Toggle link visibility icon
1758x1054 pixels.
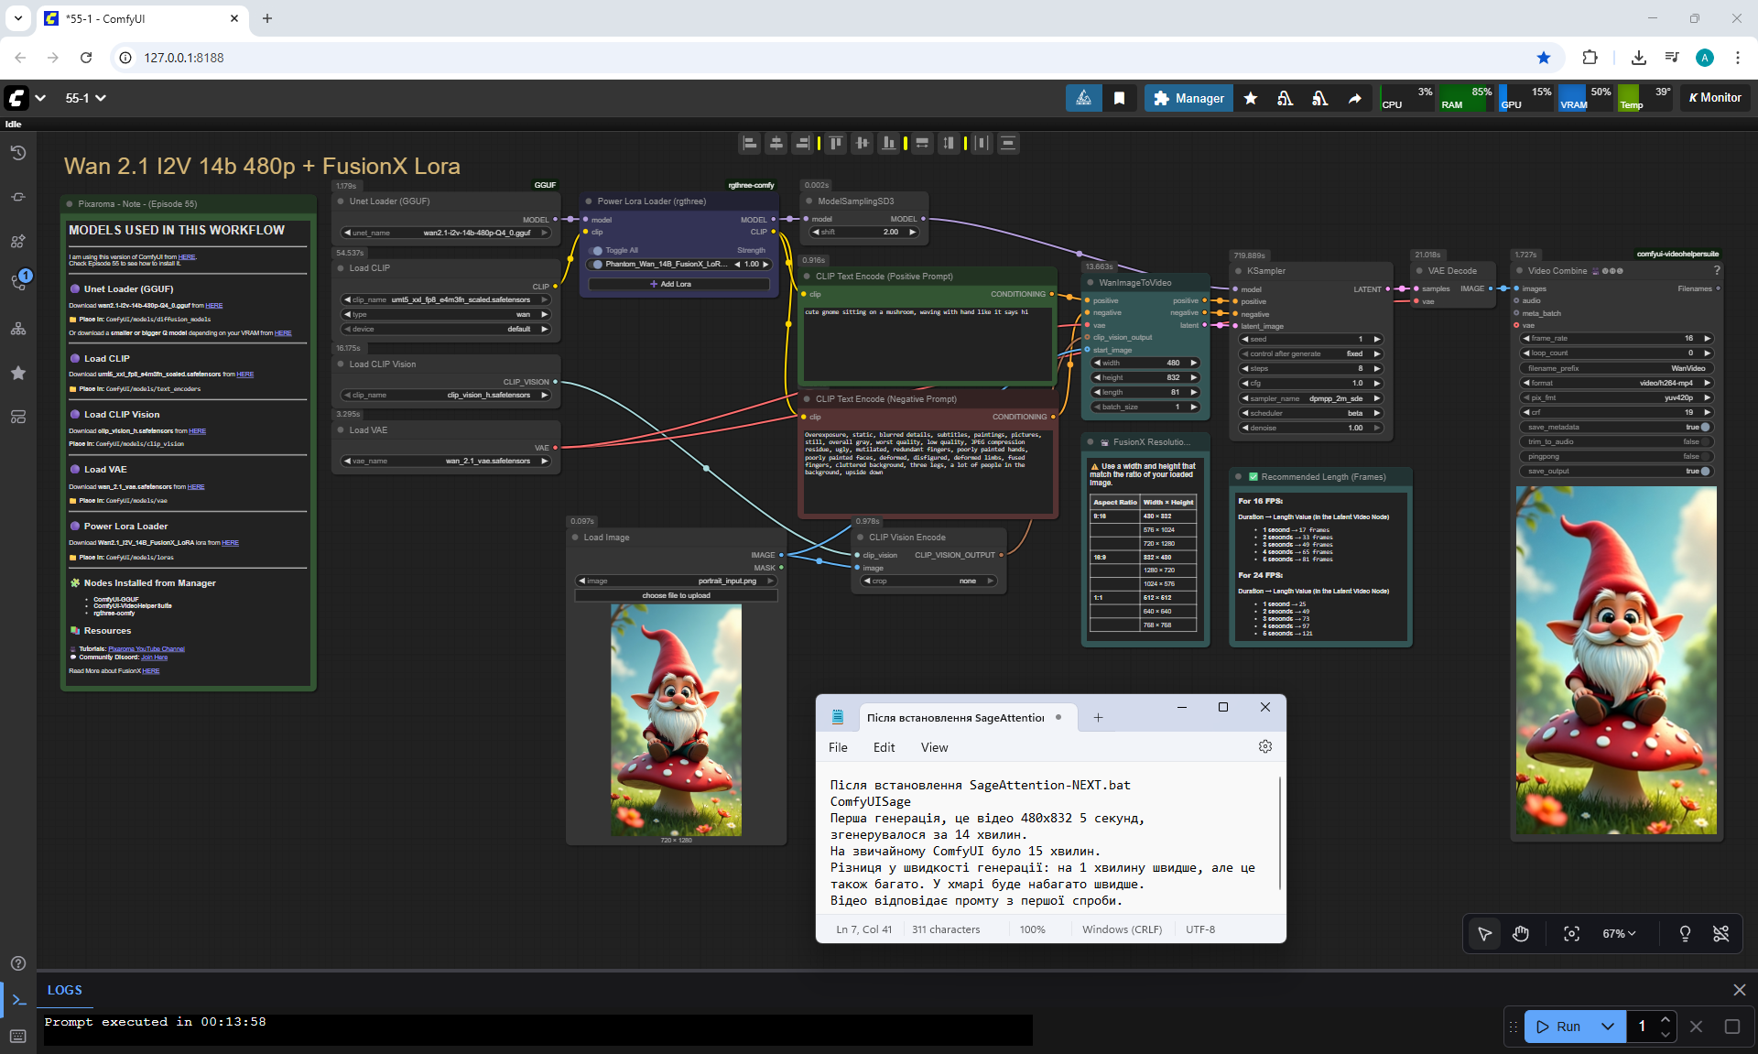click(1720, 933)
